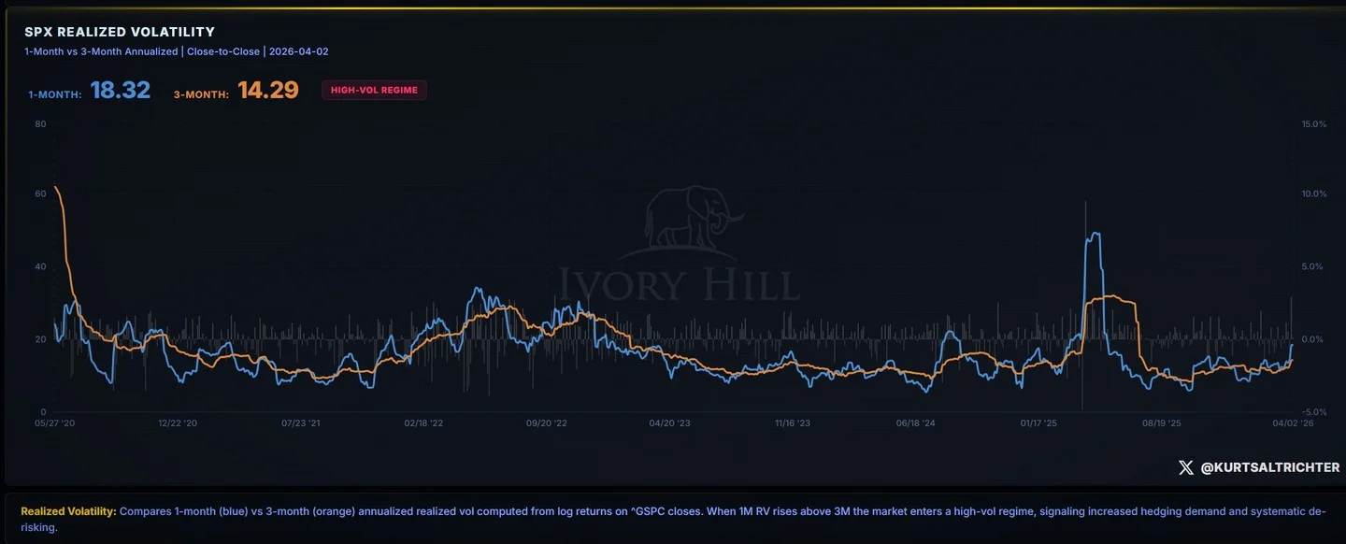The height and width of the screenshot is (544, 1346).
Task: Click the date label 01/17 '25
Action: pyautogui.click(x=1038, y=423)
